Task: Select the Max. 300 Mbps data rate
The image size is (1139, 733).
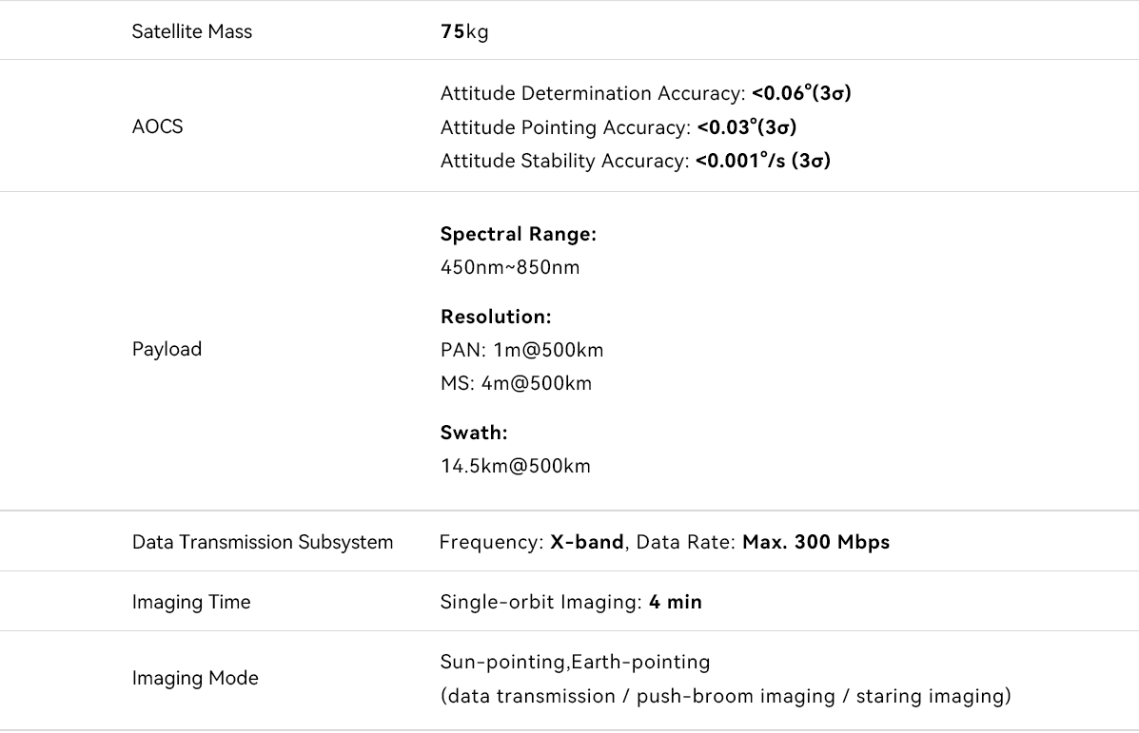Action: [815, 542]
